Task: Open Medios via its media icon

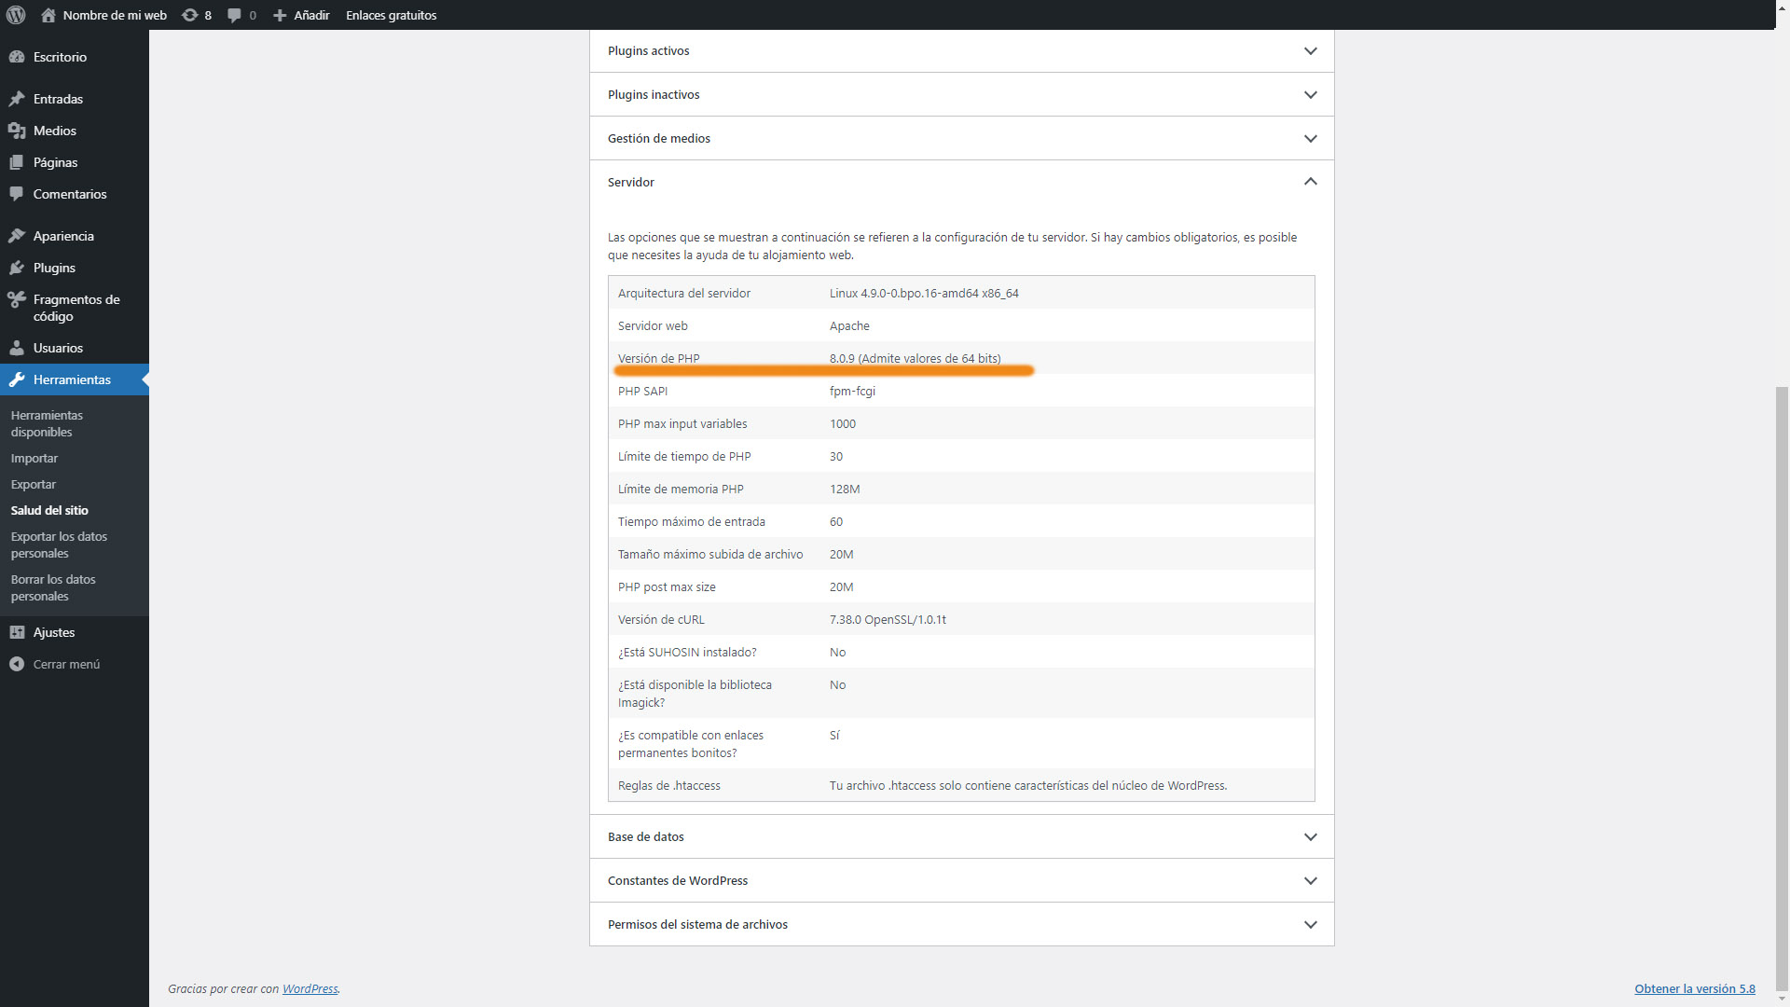Action: (x=18, y=131)
